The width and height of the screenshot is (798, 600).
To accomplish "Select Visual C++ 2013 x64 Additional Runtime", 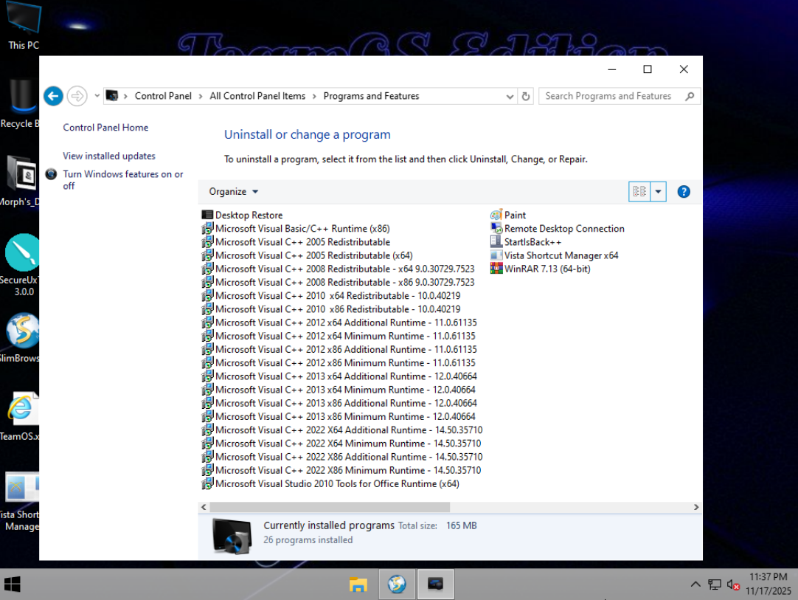I will pyautogui.click(x=339, y=376).
